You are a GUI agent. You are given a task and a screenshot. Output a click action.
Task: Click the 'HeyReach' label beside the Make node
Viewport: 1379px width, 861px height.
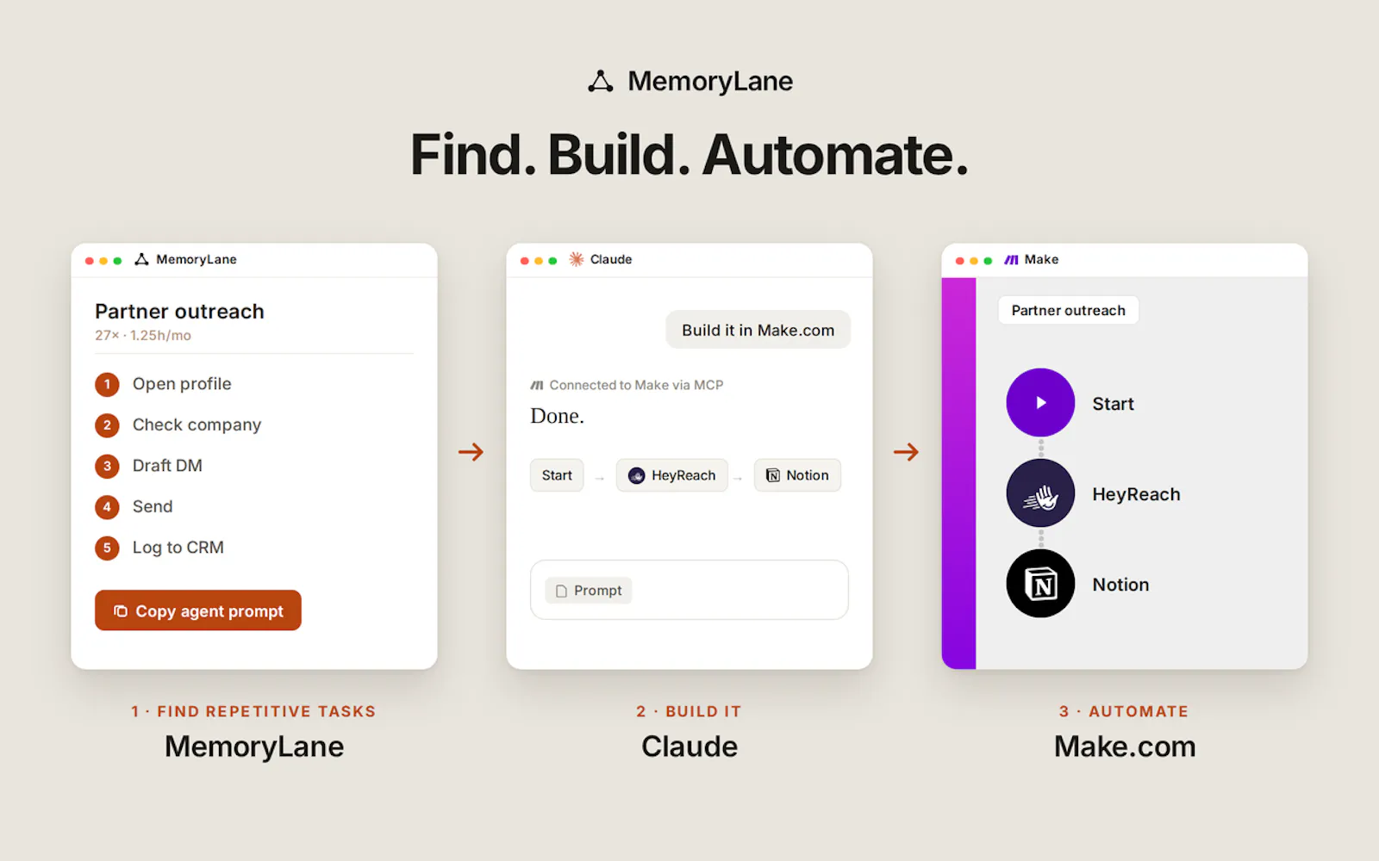pyautogui.click(x=1136, y=494)
